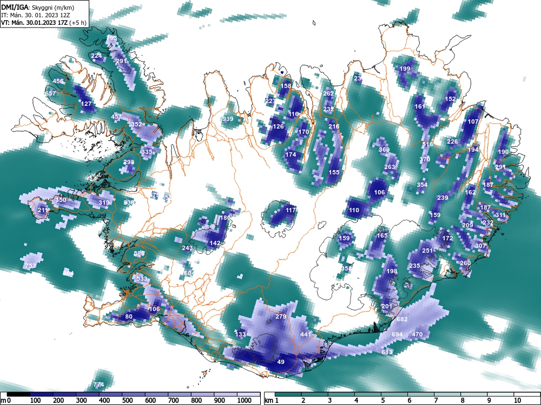This screenshot has width=541, height=405.
Task: Click the 939 visibility label
Action: coord(228,119)
